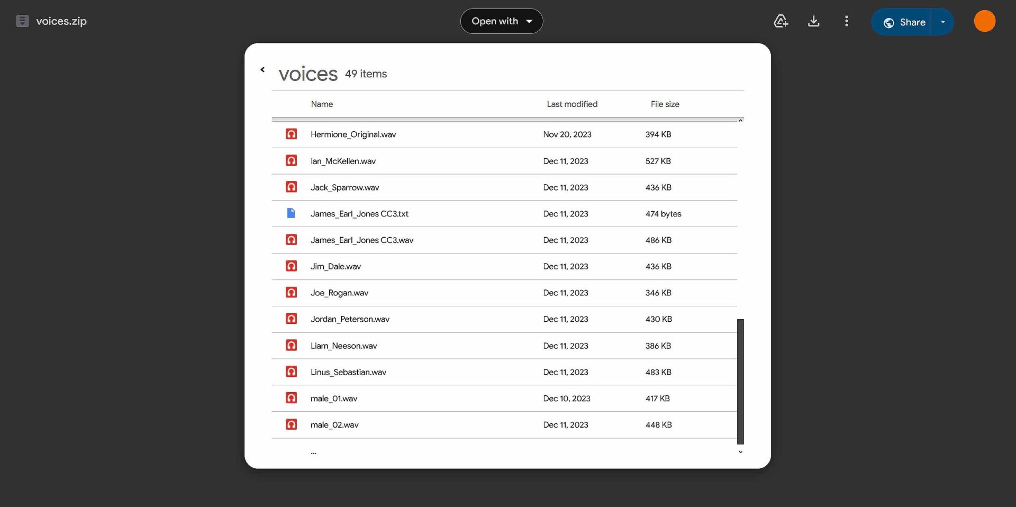Viewport: 1016px width, 507px height.
Task: Open the Share options dropdown arrow
Action: click(x=943, y=22)
